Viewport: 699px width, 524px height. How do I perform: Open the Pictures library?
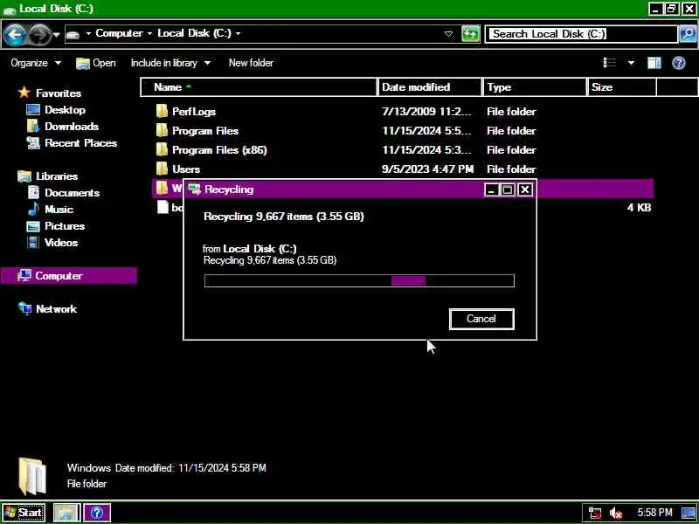pos(56,226)
